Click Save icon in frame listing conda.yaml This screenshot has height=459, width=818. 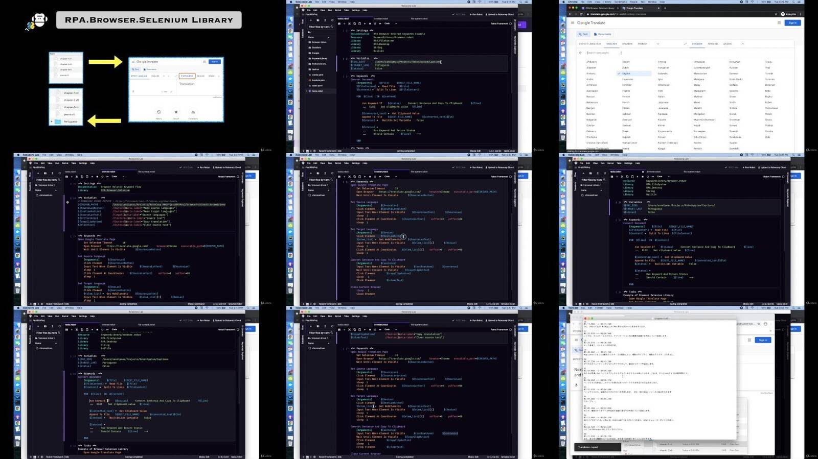pos(339,23)
